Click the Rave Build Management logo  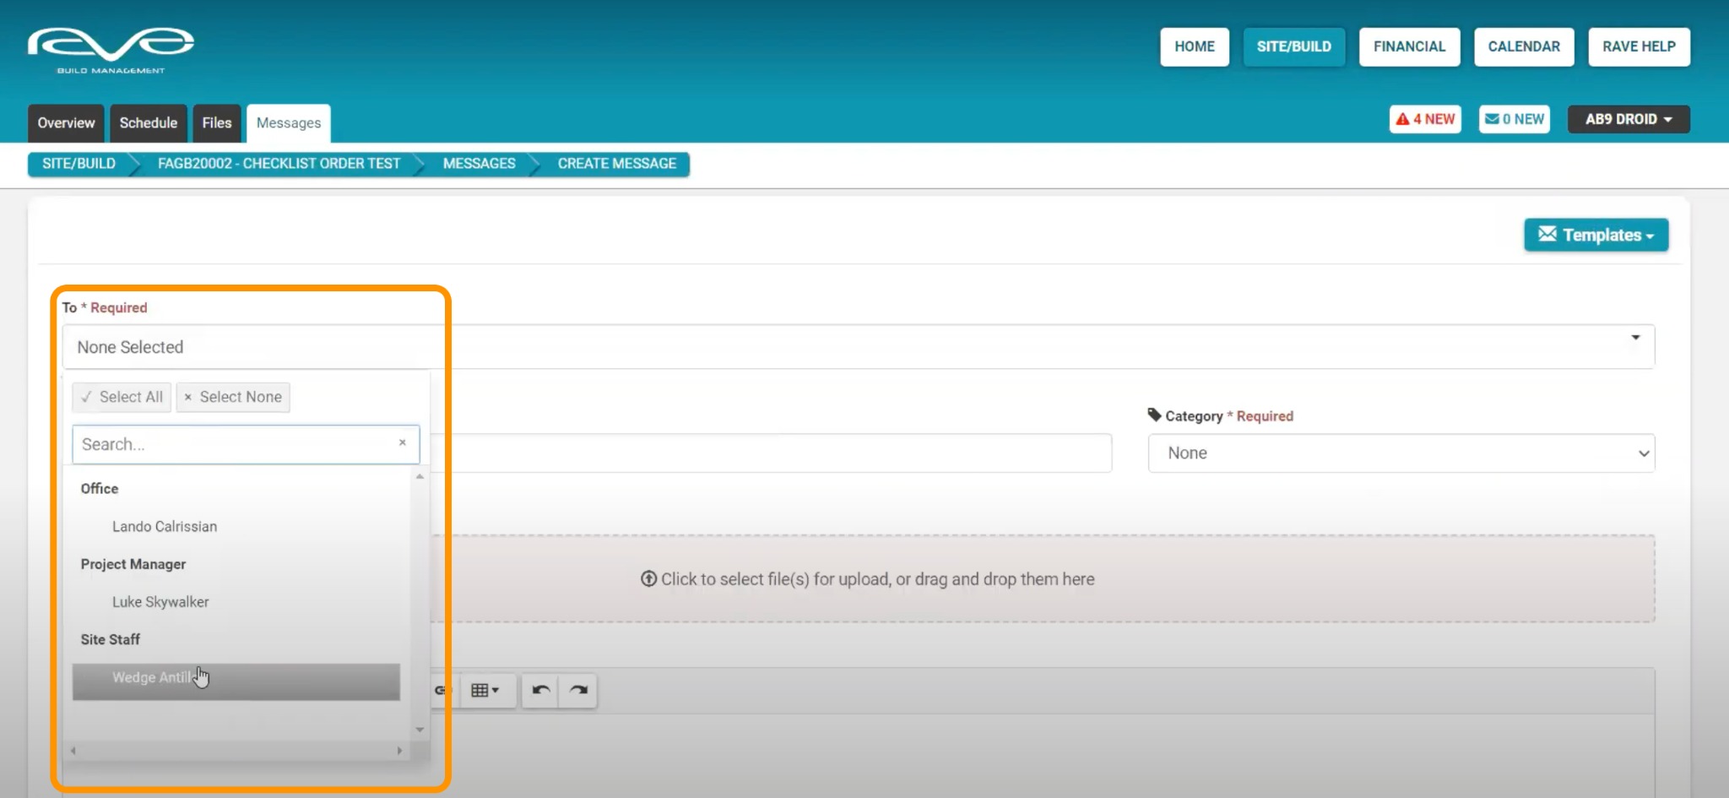111,51
